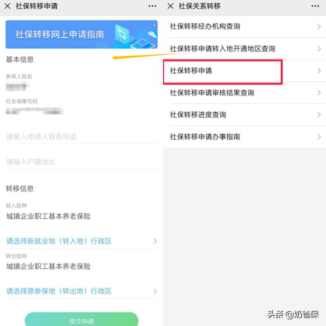Click chevron beside 社保转移申请审核结果查询

tap(319, 93)
